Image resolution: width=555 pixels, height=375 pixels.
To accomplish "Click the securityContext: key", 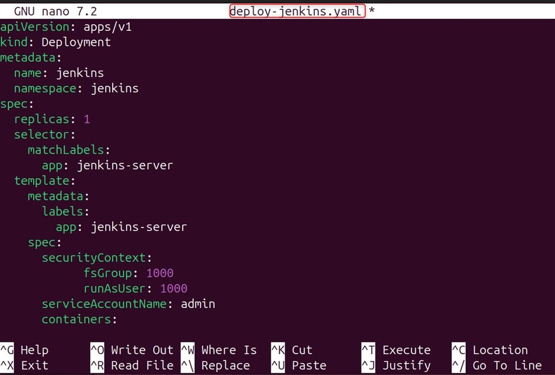I will point(97,258).
